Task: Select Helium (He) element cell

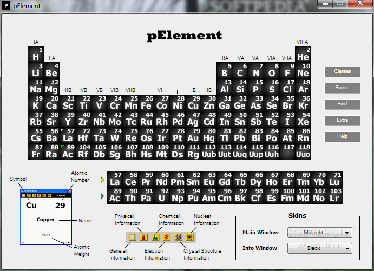Action: [x=303, y=54]
